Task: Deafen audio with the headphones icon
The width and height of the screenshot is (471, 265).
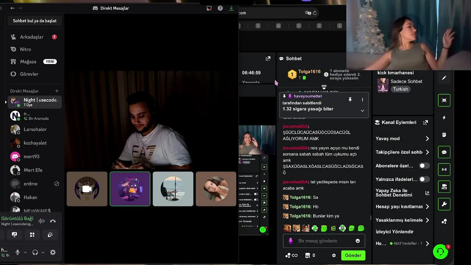Action: [x=35, y=252]
